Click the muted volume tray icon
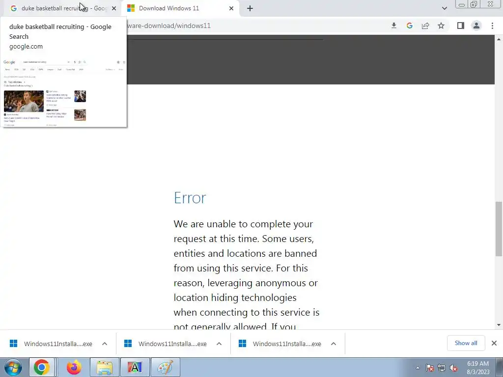The width and height of the screenshot is (503, 377). (x=453, y=368)
